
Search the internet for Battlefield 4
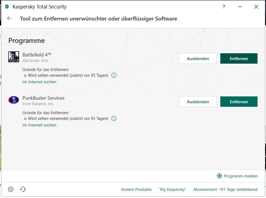39,82
